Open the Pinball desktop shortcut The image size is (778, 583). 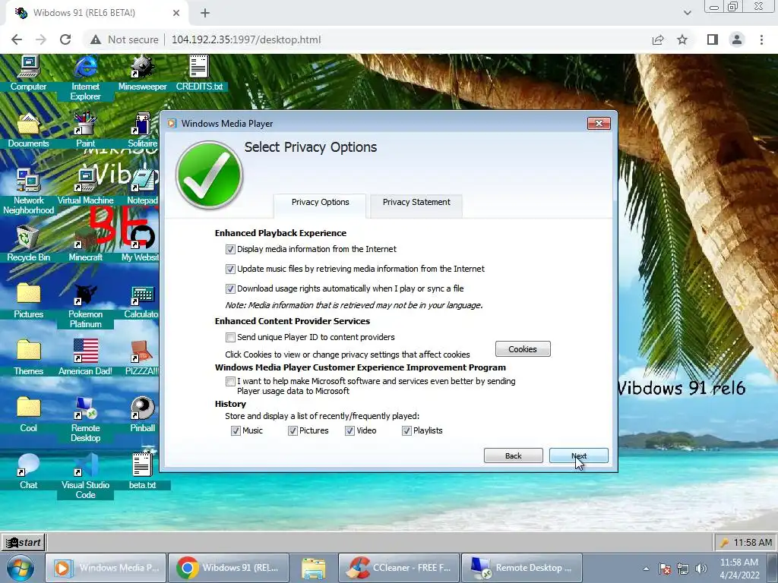tap(142, 415)
